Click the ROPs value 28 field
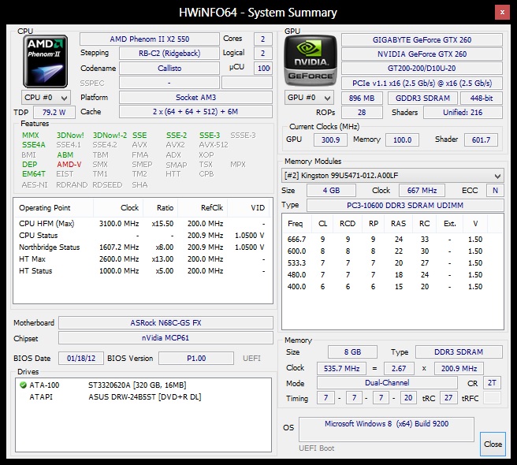The image size is (517, 465). (x=362, y=113)
